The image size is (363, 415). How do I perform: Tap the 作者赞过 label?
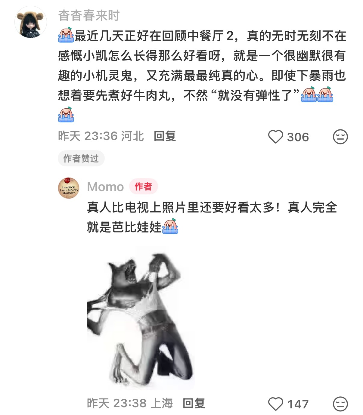point(81,158)
